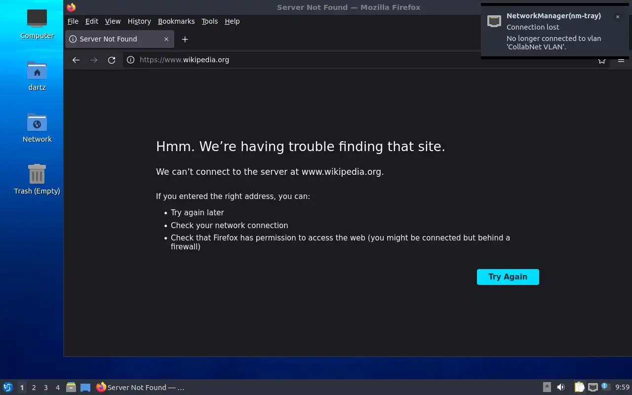
Task: Open a new tab with the plus button
Action: [x=185, y=39]
